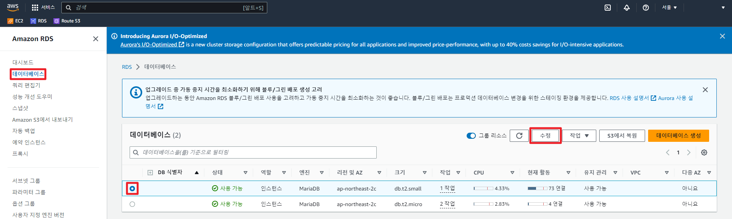The height and width of the screenshot is (219, 732).
Task: Select the db.t2.micro database radio button
Action: click(x=132, y=204)
